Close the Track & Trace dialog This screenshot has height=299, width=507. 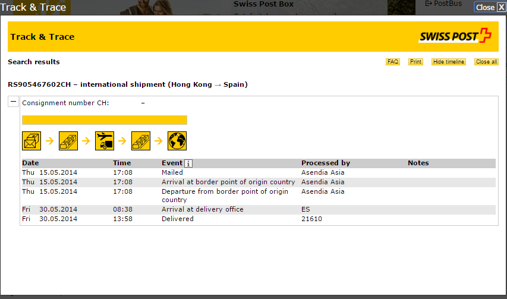coord(490,7)
